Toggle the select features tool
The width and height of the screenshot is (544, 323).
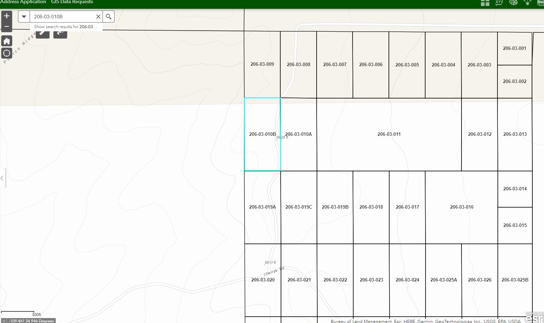pos(60,33)
